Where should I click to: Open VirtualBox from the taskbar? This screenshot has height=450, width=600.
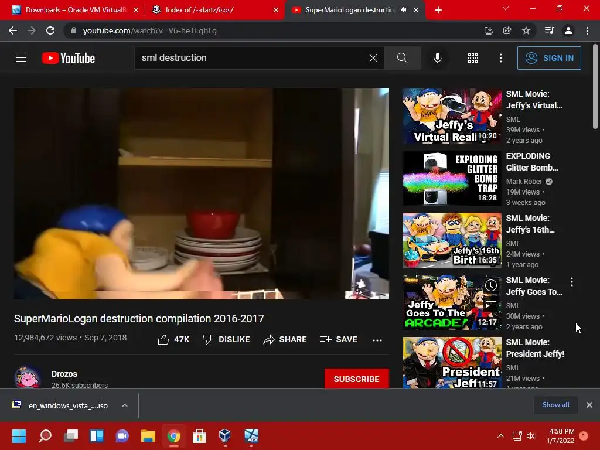pos(225,436)
